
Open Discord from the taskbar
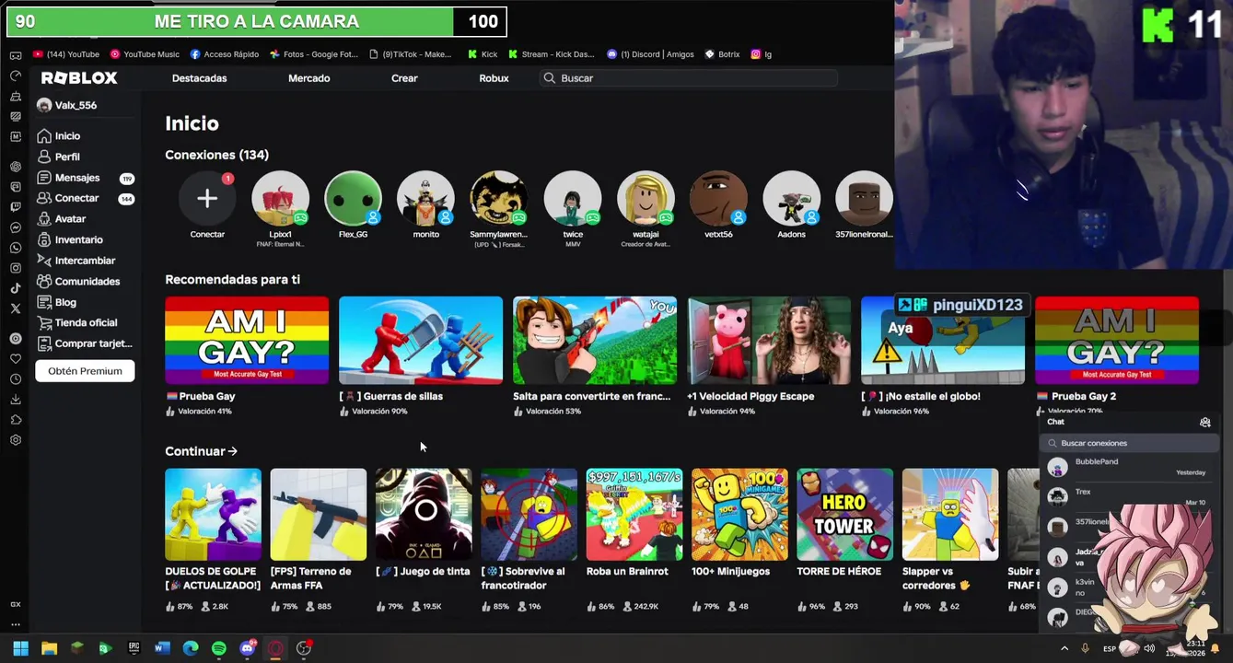247,648
